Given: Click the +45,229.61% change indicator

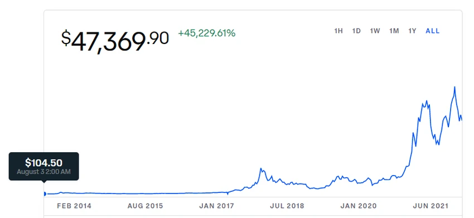Looking at the screenshot, I should [x=207, y=33].
